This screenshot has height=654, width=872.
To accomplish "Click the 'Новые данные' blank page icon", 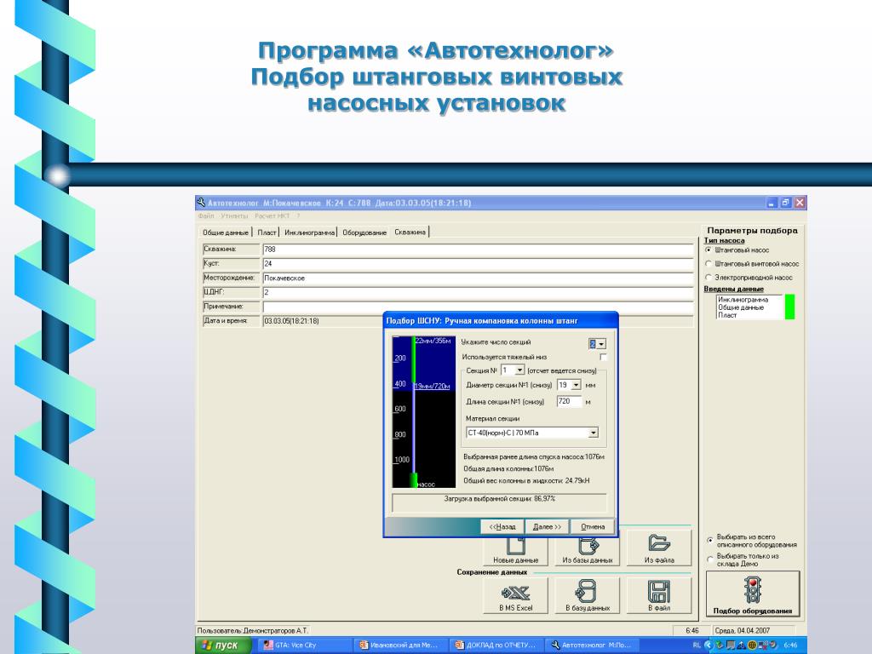I will click(x=515, y=546).
